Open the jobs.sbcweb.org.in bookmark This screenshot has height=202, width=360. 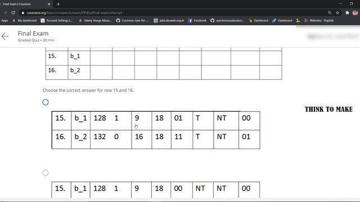coord(169,21)
